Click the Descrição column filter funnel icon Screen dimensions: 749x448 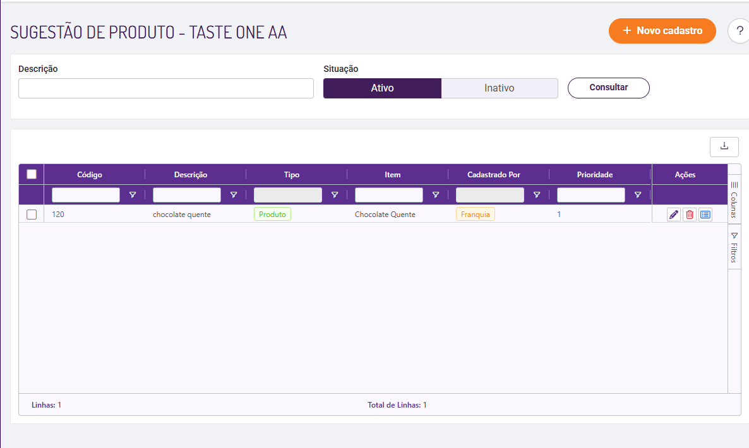[x=234, y=195]
